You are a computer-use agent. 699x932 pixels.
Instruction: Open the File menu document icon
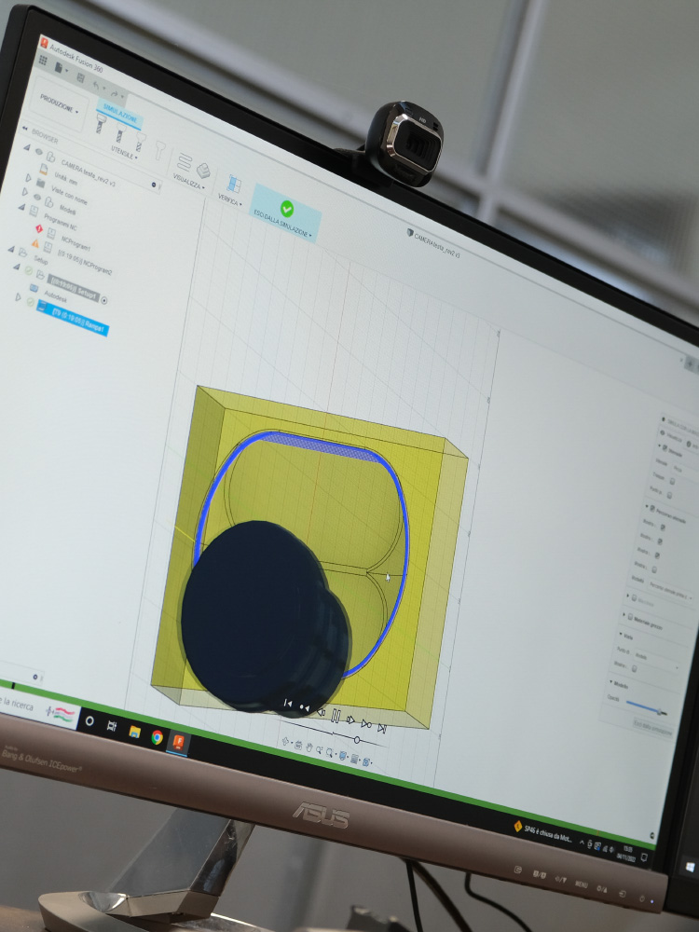click(58, 68)
